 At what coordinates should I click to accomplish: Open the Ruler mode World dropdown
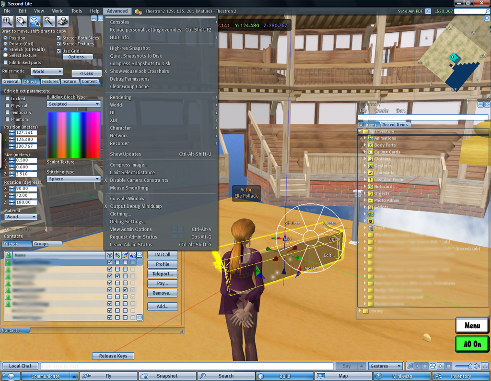(47, 71)
